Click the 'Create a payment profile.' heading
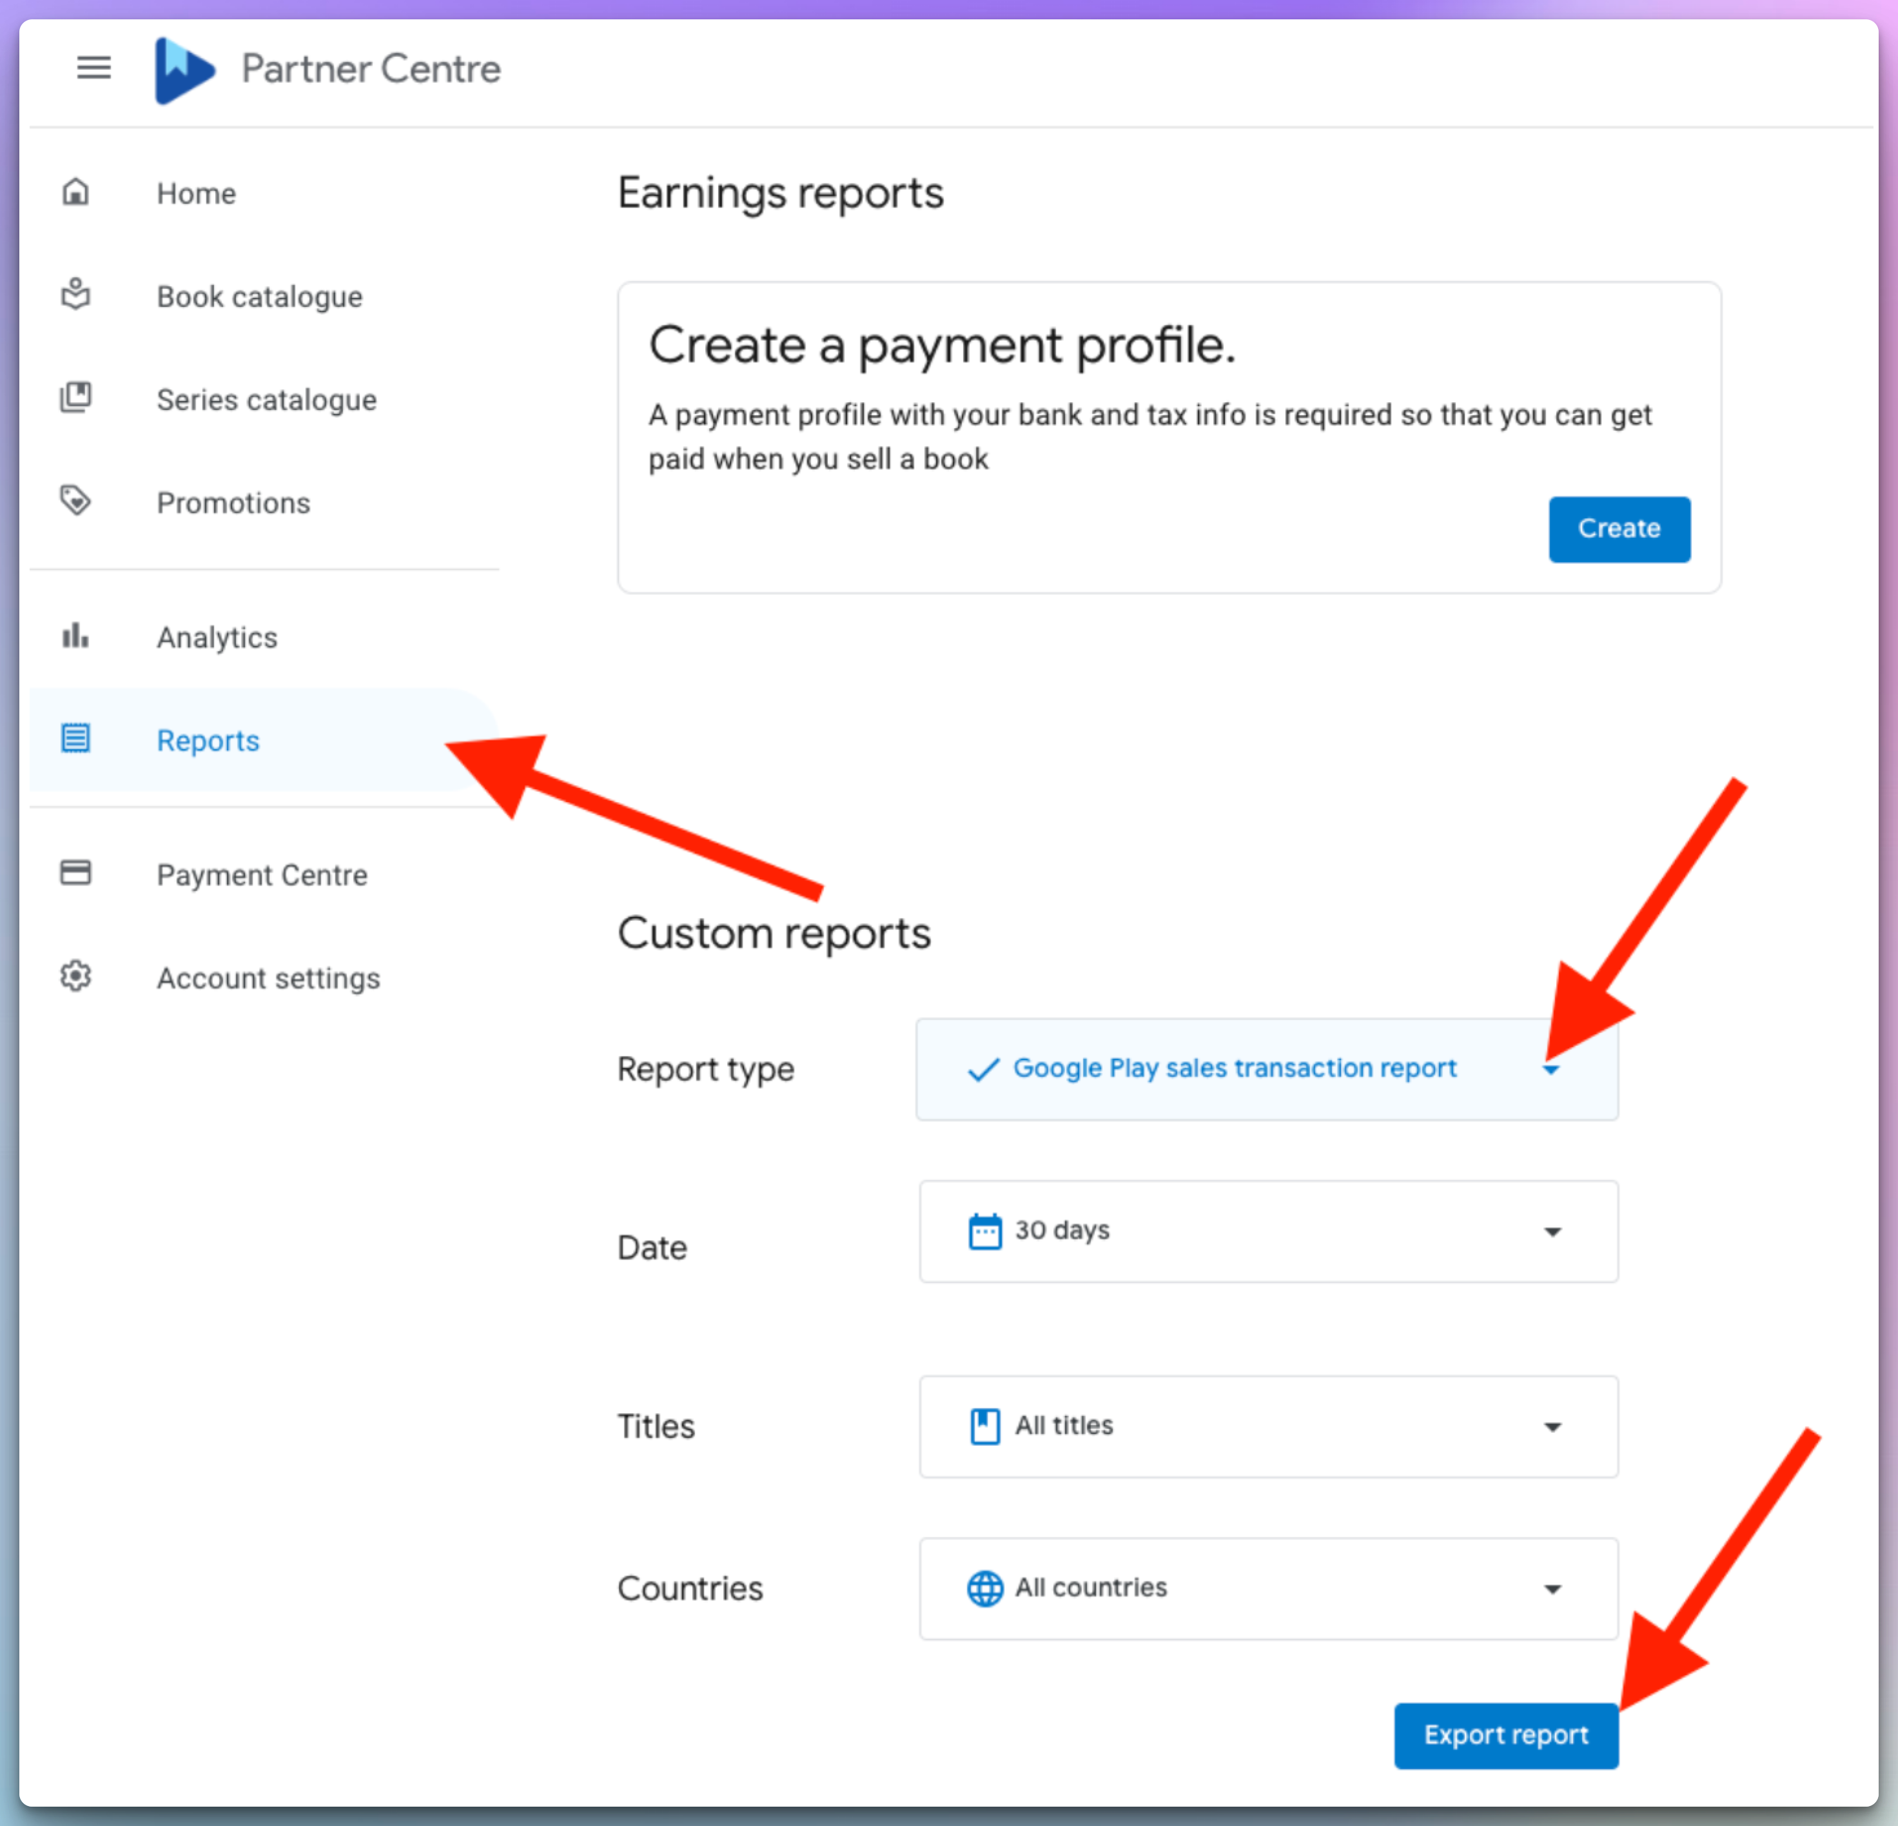Image resolution: width=1898 pixels, height=1826 pixels. pyautogui.click(x=942, y=345)
